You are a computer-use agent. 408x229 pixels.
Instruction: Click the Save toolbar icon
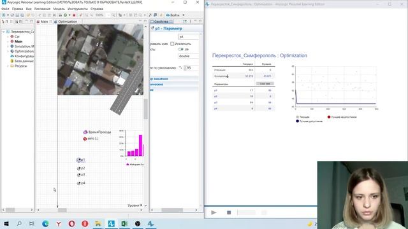17,15
